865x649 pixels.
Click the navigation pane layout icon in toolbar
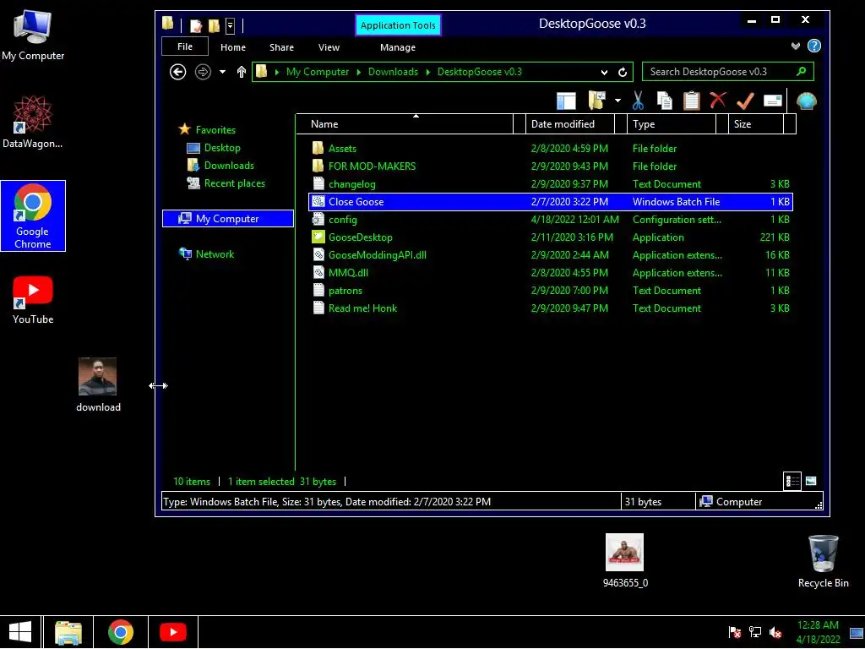[x=566, y=101]
